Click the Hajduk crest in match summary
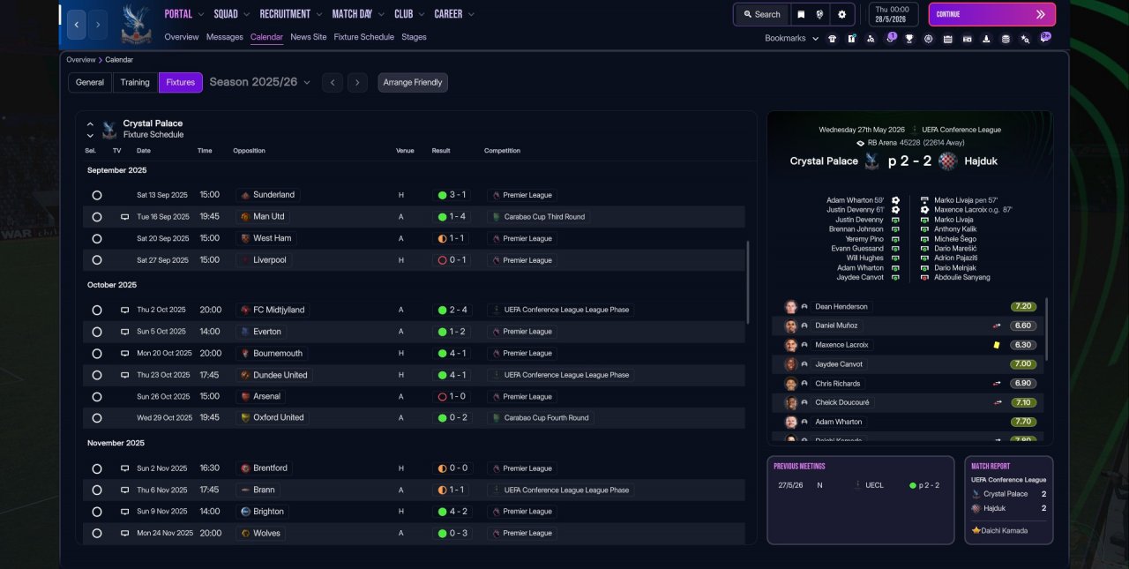This screenshot has height=569, width=1129. [947, 161]
